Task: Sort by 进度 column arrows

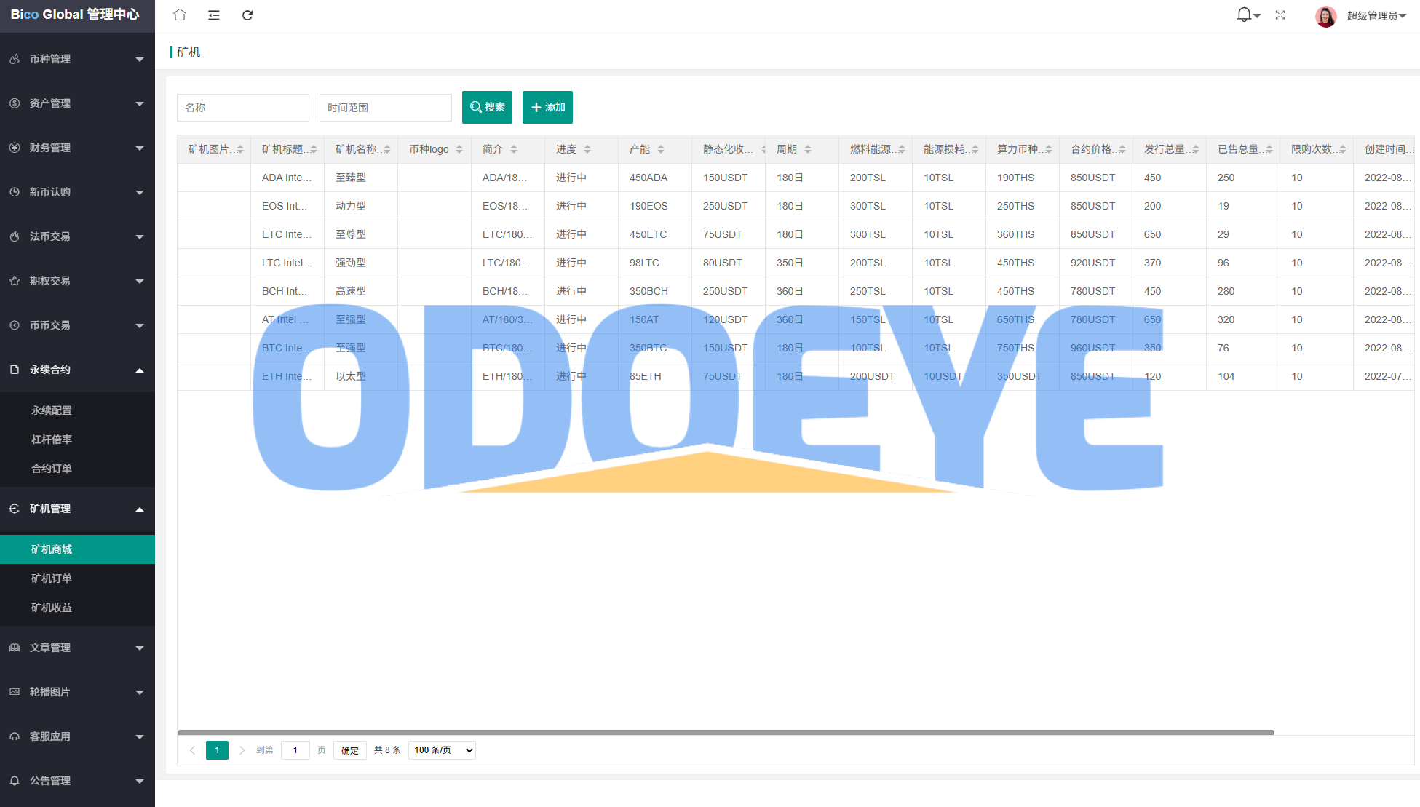Action: click(x=587, y=149)
